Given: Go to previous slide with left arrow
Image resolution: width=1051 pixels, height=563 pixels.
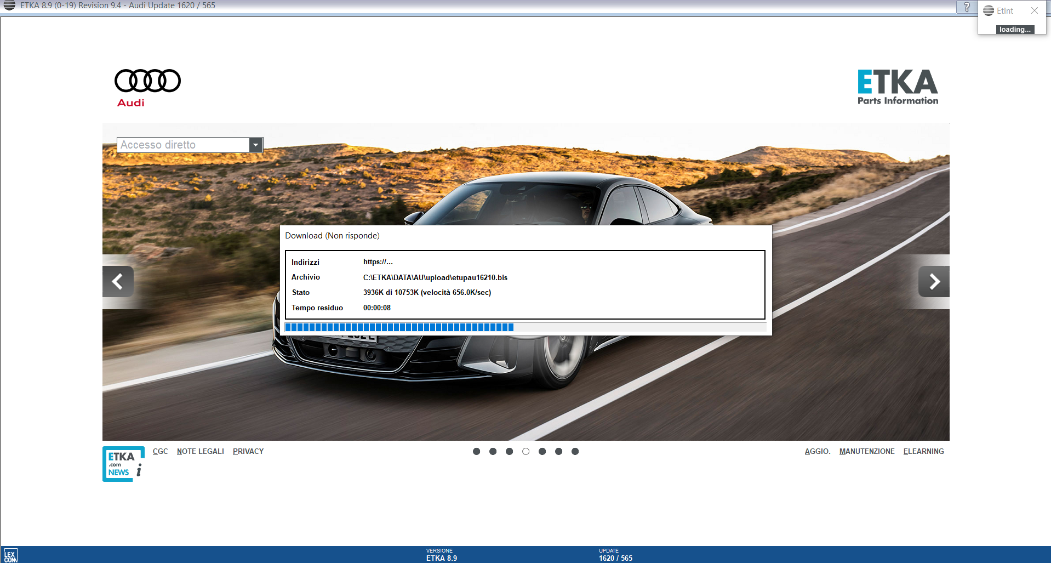Looking at the screenshot, I should coord(118,282).
